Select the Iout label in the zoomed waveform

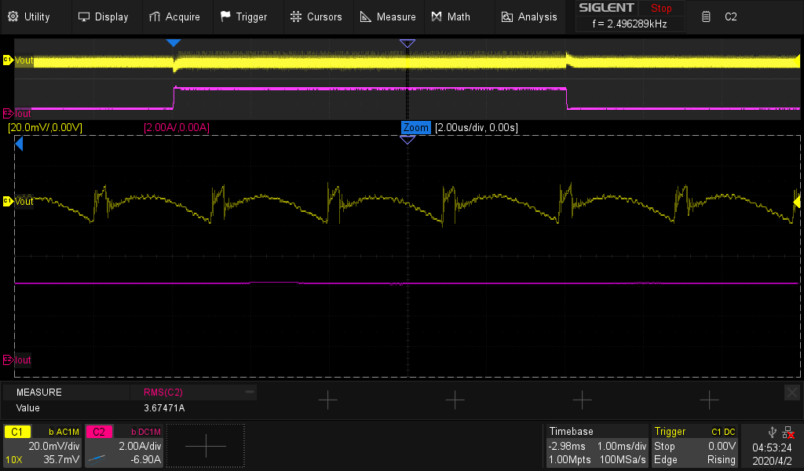click(x=23, y=360)
